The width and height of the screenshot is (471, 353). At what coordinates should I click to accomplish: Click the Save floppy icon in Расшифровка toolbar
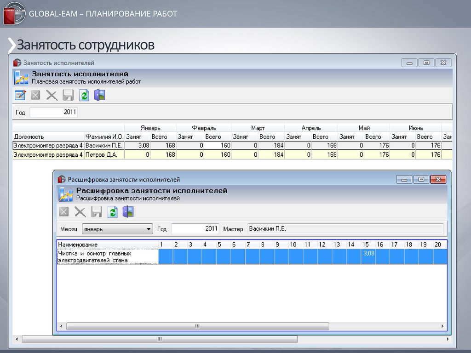click(x=97, y=211)
